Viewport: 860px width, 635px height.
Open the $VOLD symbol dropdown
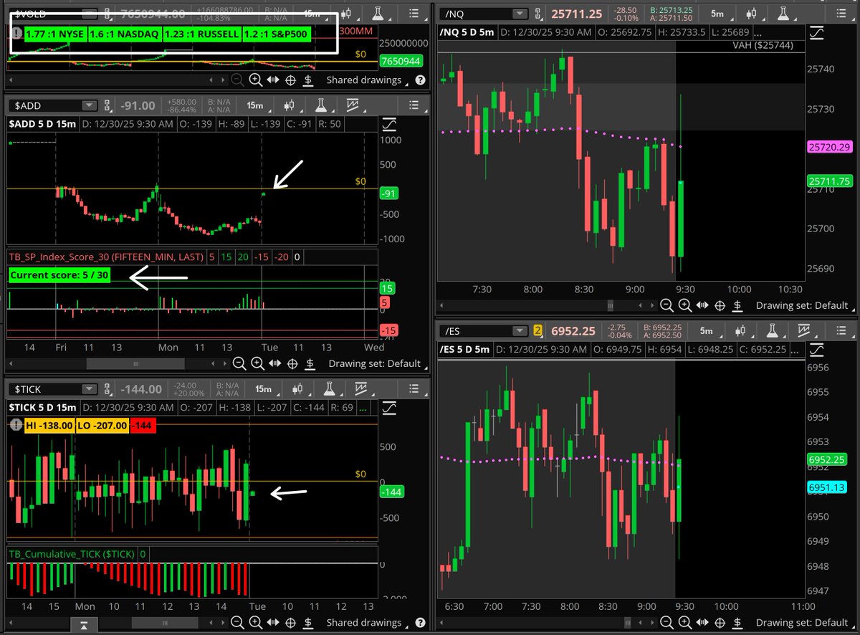(x=88, y=14)
